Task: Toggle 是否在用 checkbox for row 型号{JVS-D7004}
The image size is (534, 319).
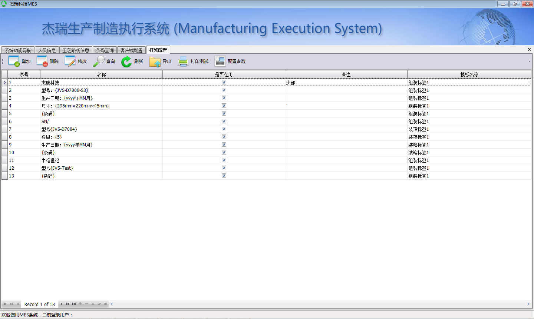Action: 224,129
